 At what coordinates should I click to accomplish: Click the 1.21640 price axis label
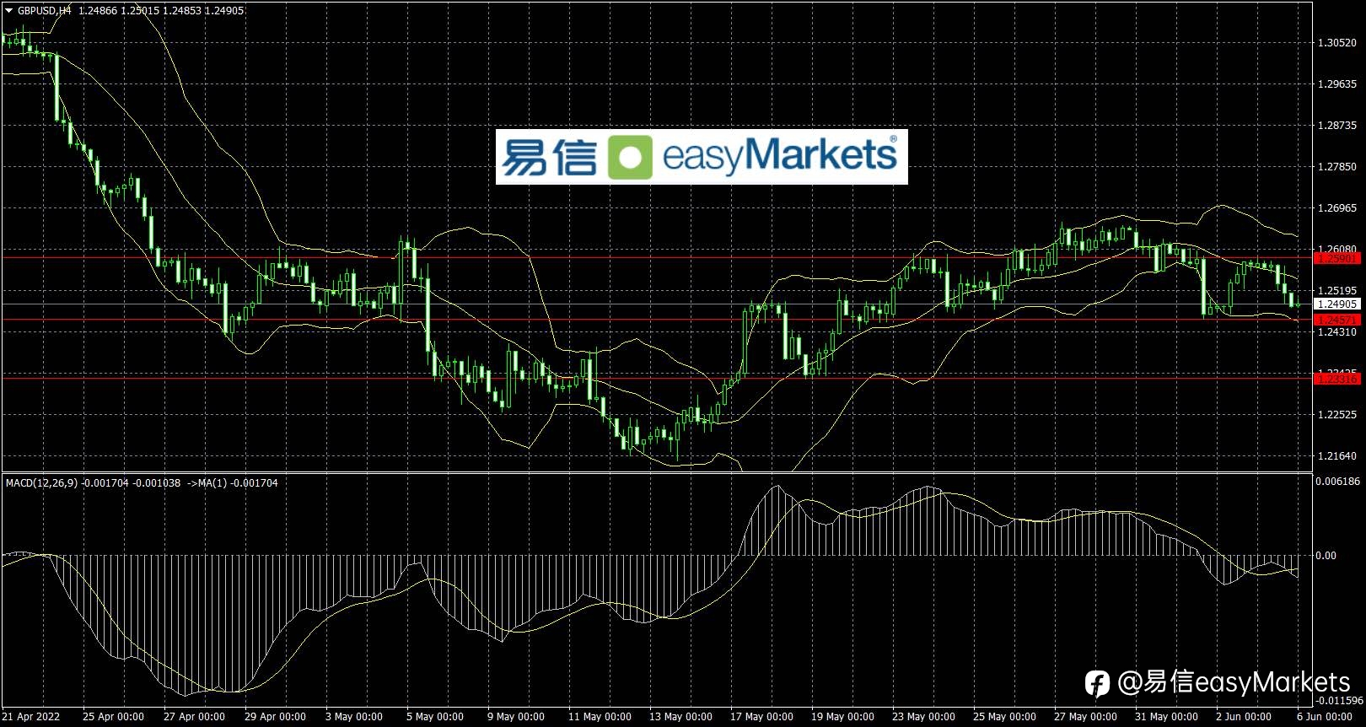(1337, 456)
